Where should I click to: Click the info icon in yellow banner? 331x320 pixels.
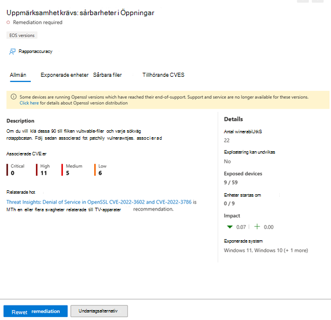tap(13, 97)
